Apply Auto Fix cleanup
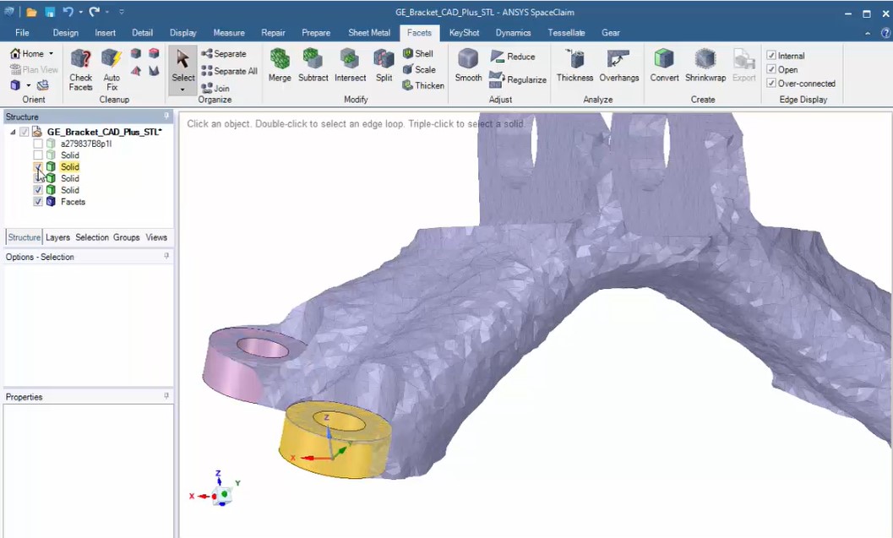This screenshot has height=538, width=893. point(112,69)
